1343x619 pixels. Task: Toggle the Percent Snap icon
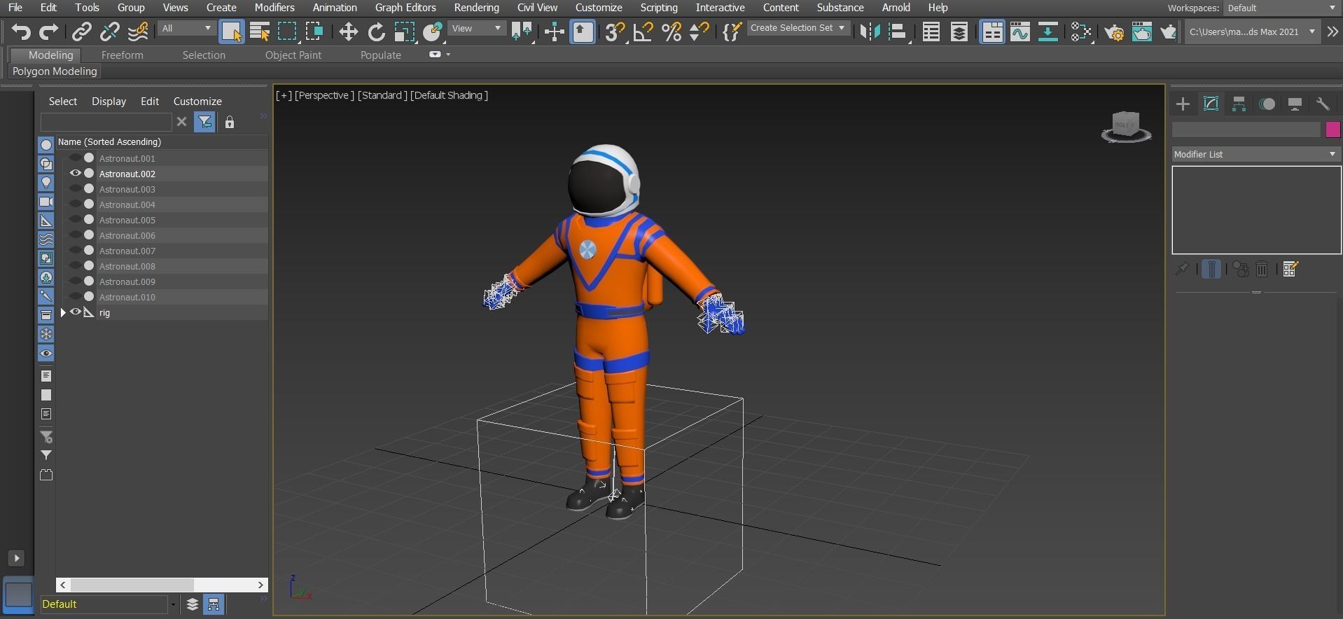[671, 32]
